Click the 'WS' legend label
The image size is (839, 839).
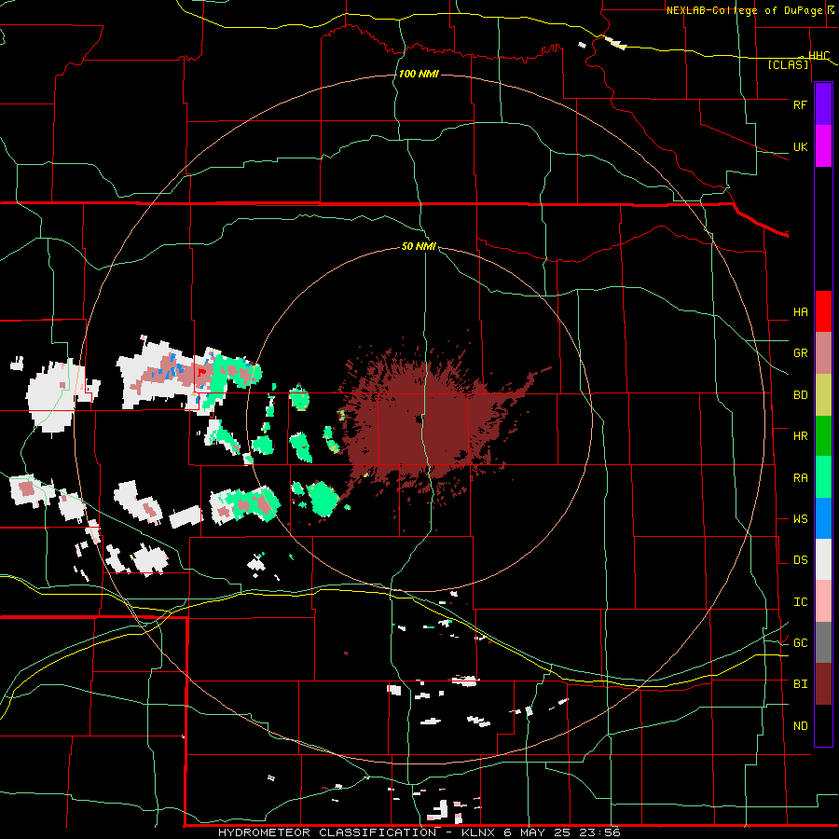click(x=801, y=519)
